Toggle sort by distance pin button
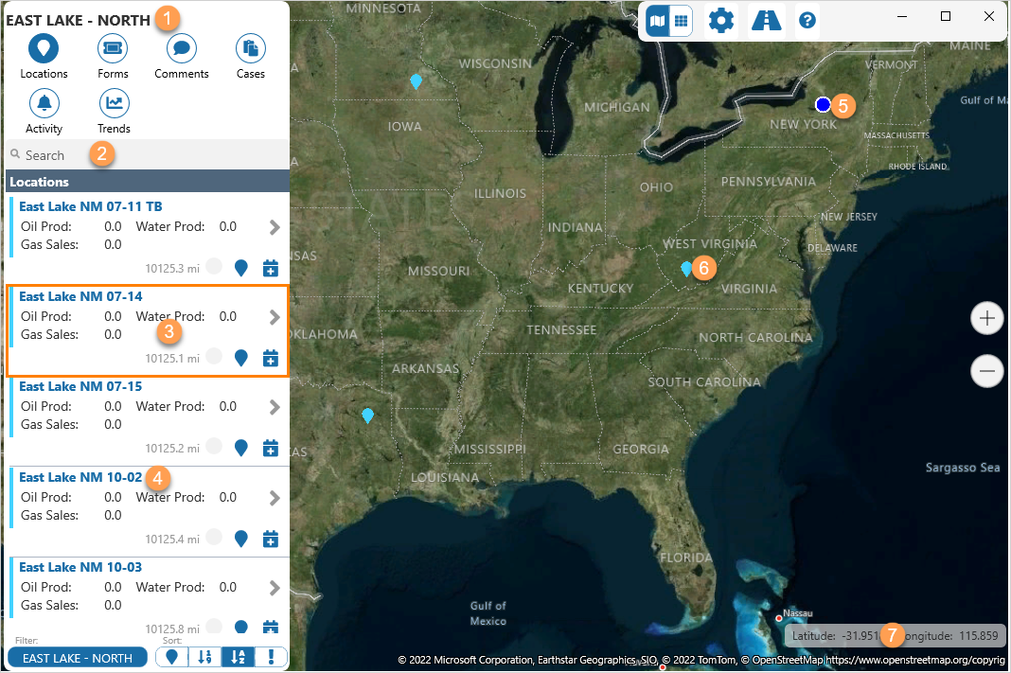1011x673 pixels. (x=171, y=657)
